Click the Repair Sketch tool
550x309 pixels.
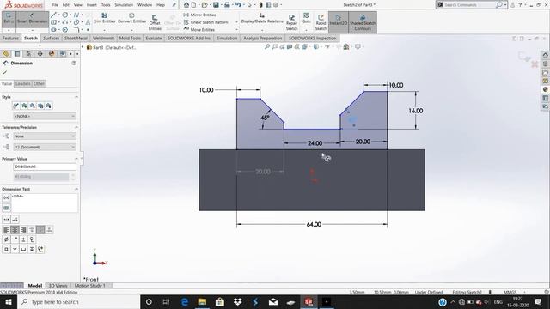pyautogui.click(x=291, y=22)
